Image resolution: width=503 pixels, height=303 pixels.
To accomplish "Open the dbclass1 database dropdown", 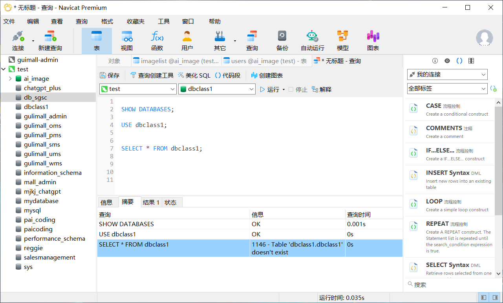I will [217, 89].
